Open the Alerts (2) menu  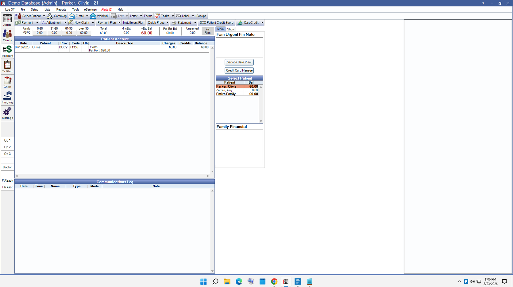pyautogui.click(x=107, y=9)
